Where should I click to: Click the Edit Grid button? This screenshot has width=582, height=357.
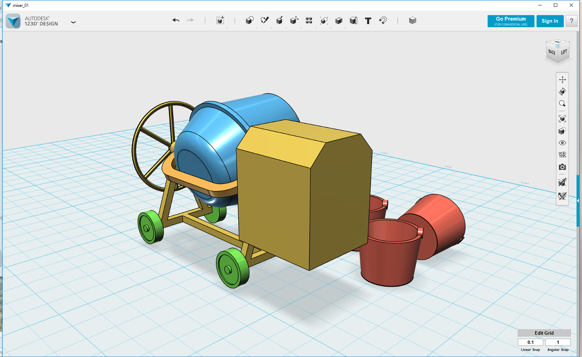(x=544, y=333)
